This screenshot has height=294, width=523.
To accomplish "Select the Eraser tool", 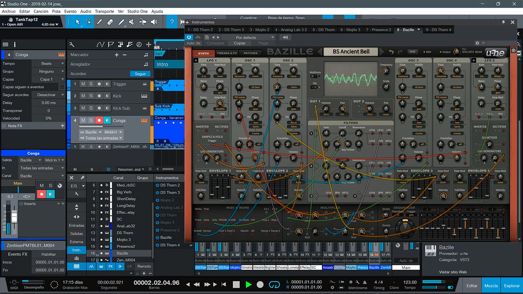I will coord(110,22).
